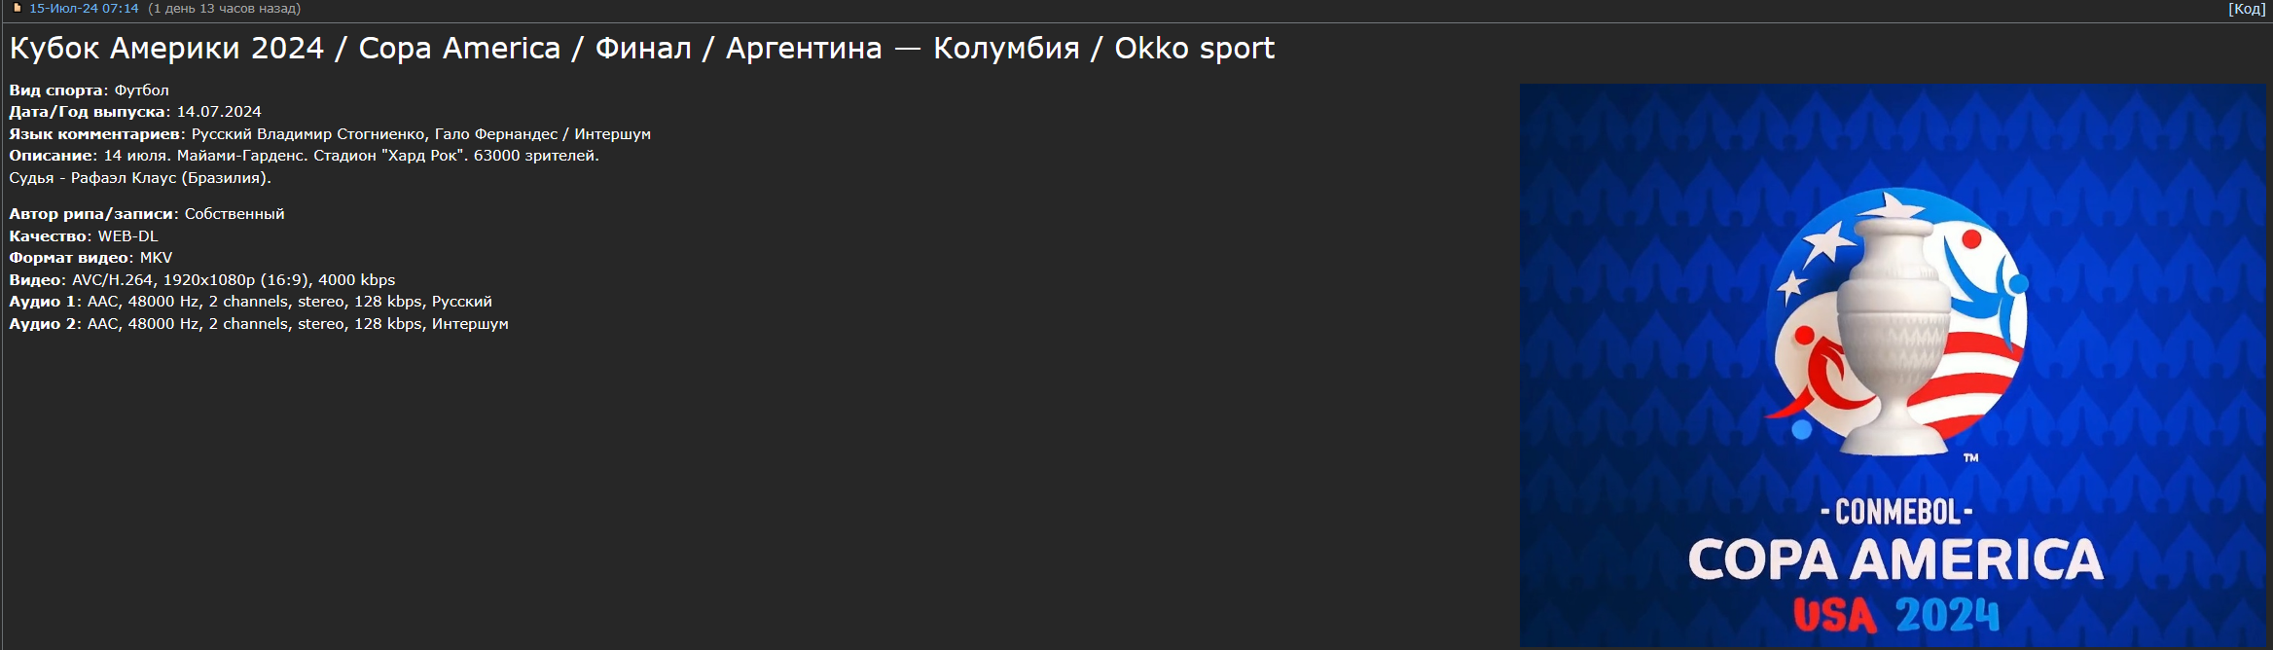Viewport: 2273px width, 650px height.
Task: Click the [Код] link
Action: pyautogui.click(x=2247, y=9)
